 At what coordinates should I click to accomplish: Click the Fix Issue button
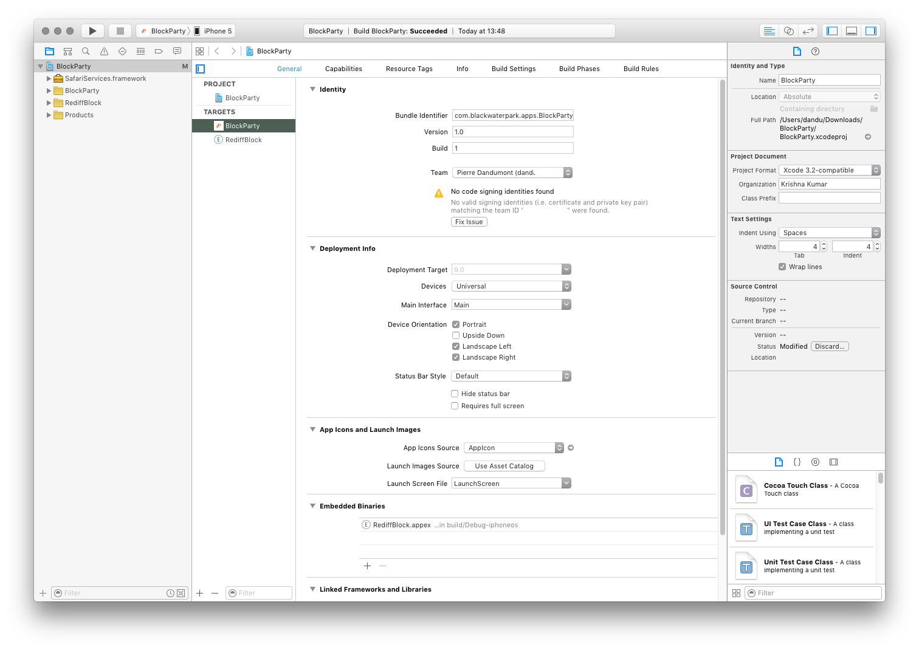(x=469, y=222)
